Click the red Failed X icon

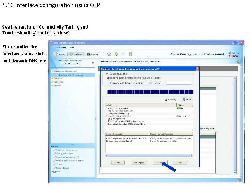click(178, 116)
